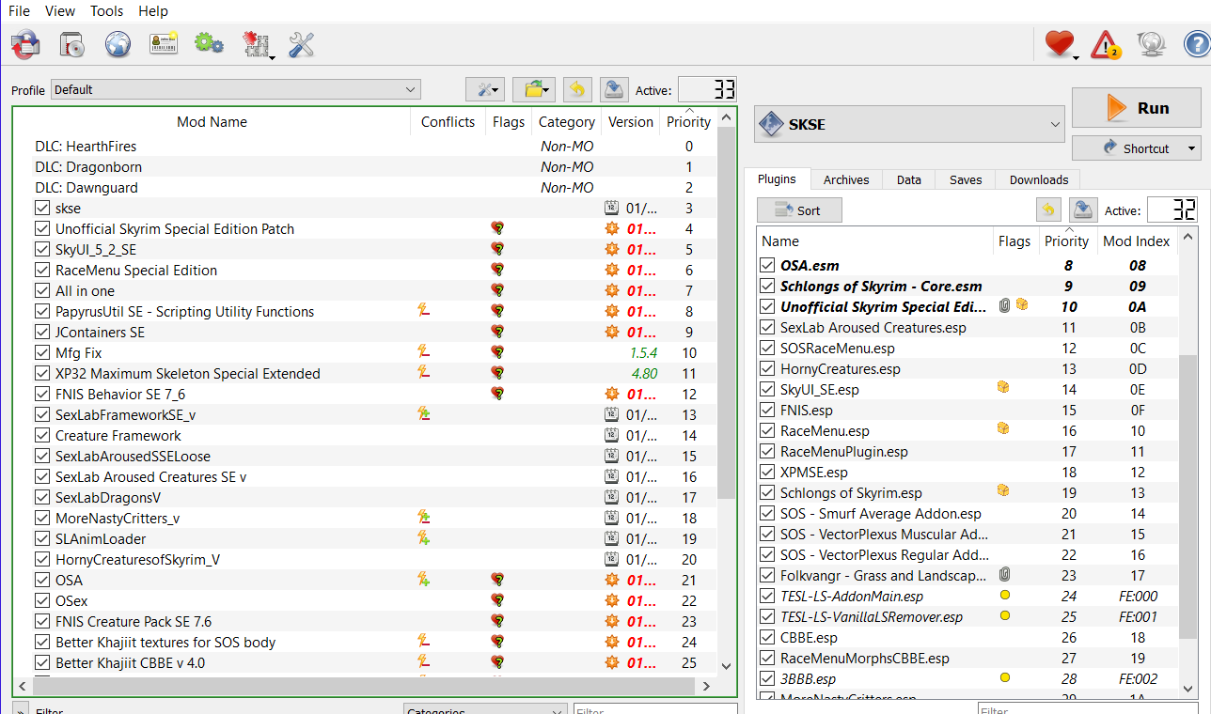Screen dimensions: 1211x714
Task: Click the archive box flag on SkyUI_SE.esp
Action: (x=1003, y=388)
